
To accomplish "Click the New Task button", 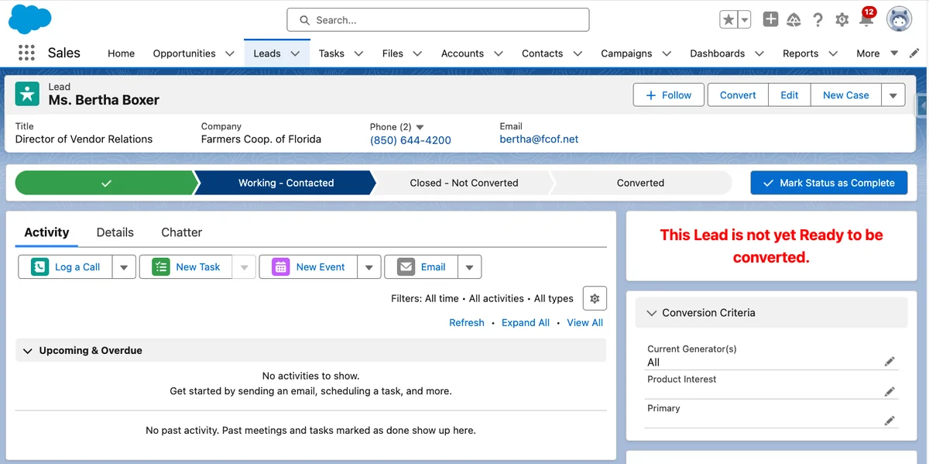I will (x=186, y=267).
